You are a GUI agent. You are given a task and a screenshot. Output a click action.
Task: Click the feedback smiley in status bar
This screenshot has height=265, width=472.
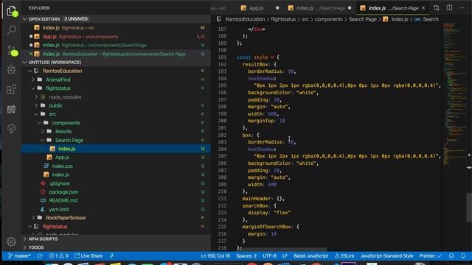[x=451, y=256]
